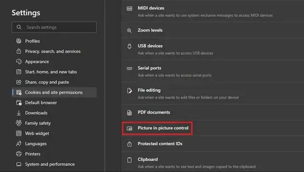The image size is (304, 172).
Task: Click the Clipboard icon
Action: pos(129,160)
